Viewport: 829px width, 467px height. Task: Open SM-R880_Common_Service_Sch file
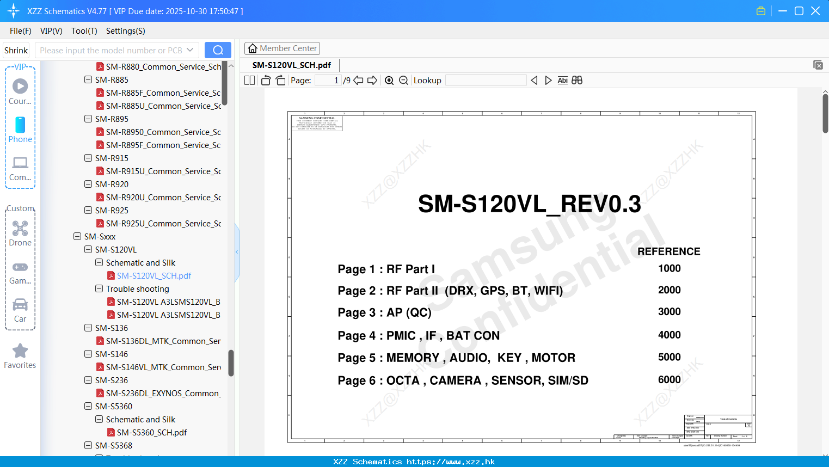pyautogui.click(x=164, y=66)
